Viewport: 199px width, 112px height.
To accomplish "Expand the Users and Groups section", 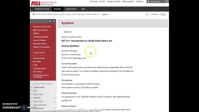I will coord(31,105).
